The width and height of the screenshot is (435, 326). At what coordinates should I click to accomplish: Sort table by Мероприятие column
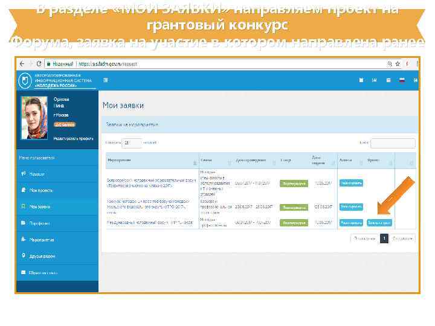[x=152, y=160]
